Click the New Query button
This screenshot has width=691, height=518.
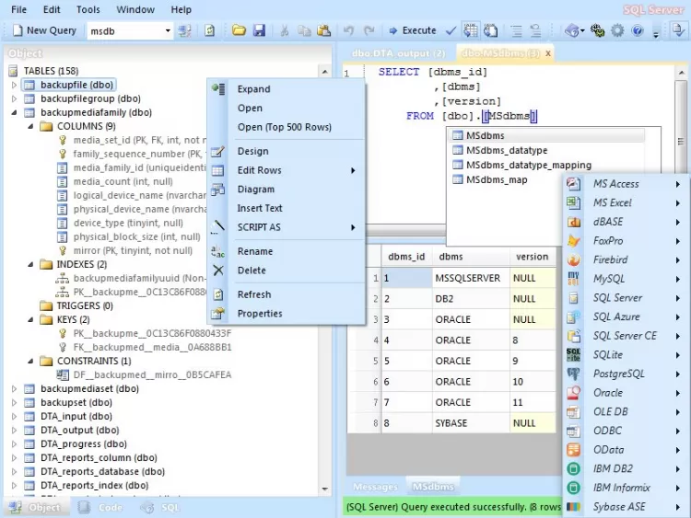(42, 30)
